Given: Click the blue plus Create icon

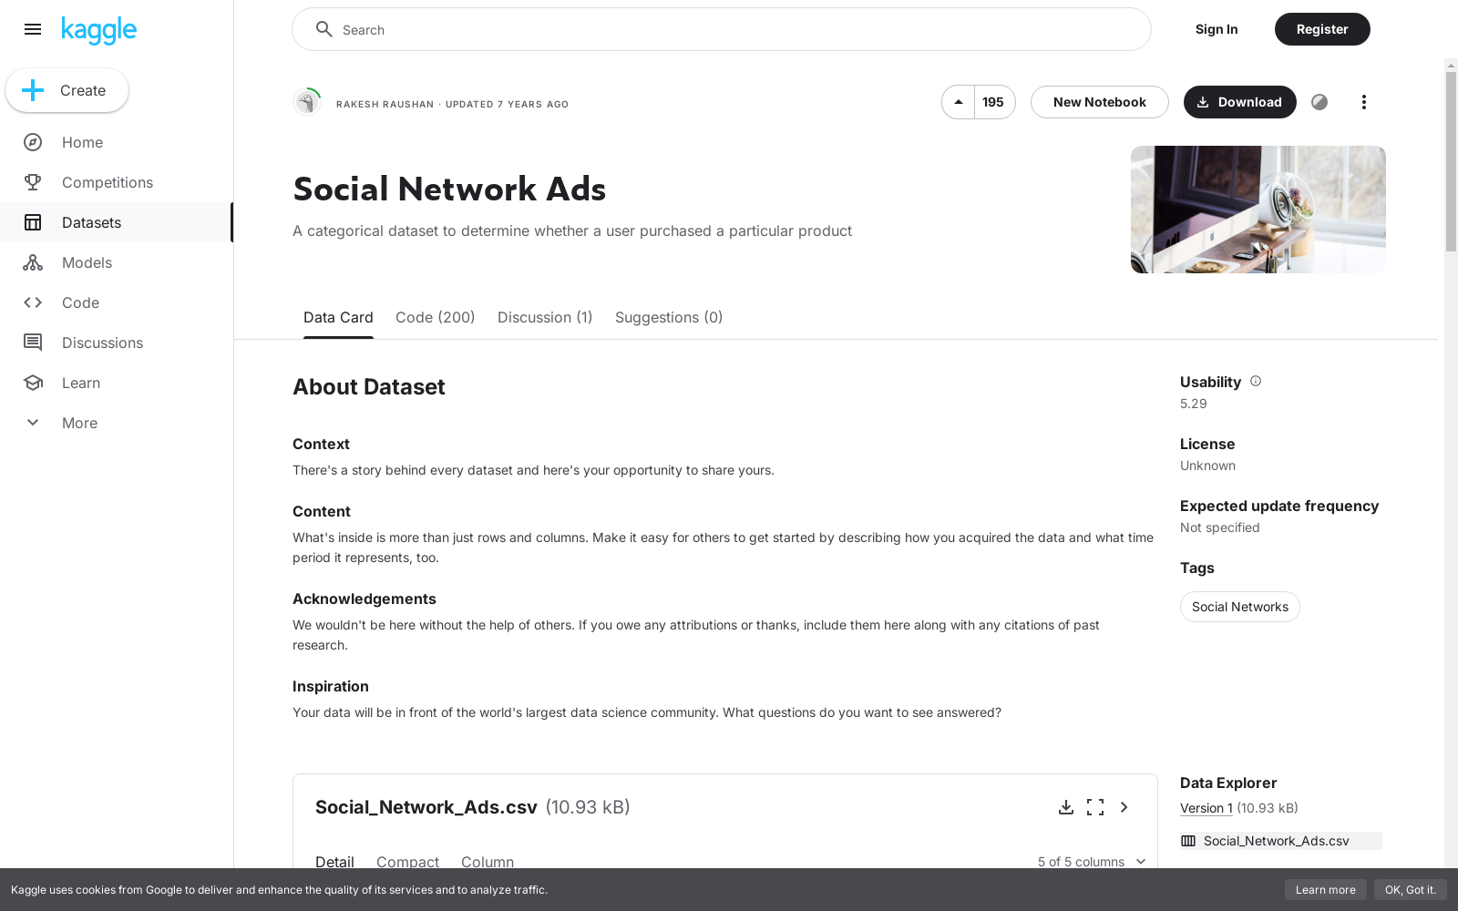Looking at the screenshot, I should (x=33, y=90).
